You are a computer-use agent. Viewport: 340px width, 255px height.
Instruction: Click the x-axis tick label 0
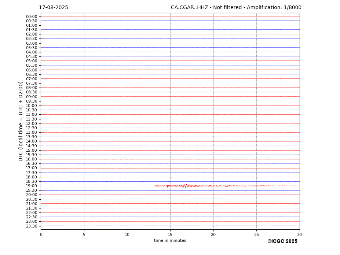41,234
